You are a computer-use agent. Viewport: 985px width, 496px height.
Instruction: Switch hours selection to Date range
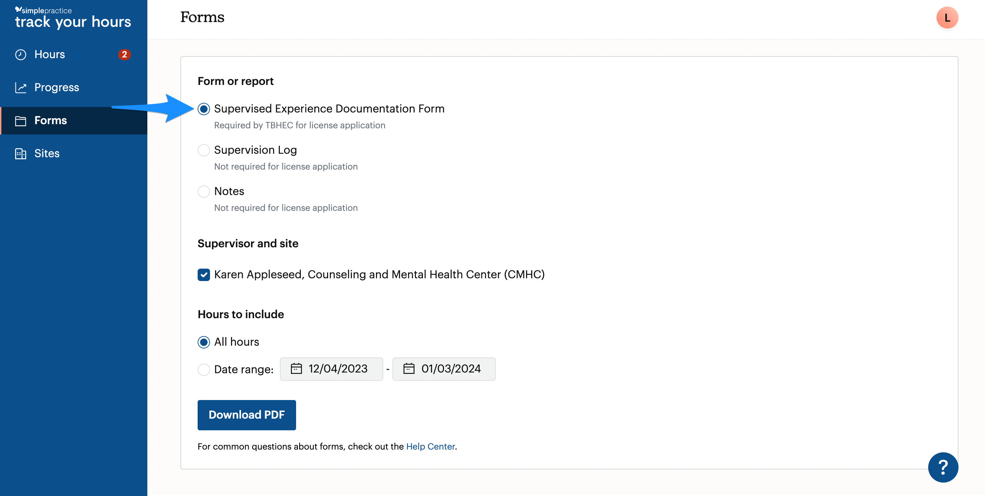[x=204, y=369]
